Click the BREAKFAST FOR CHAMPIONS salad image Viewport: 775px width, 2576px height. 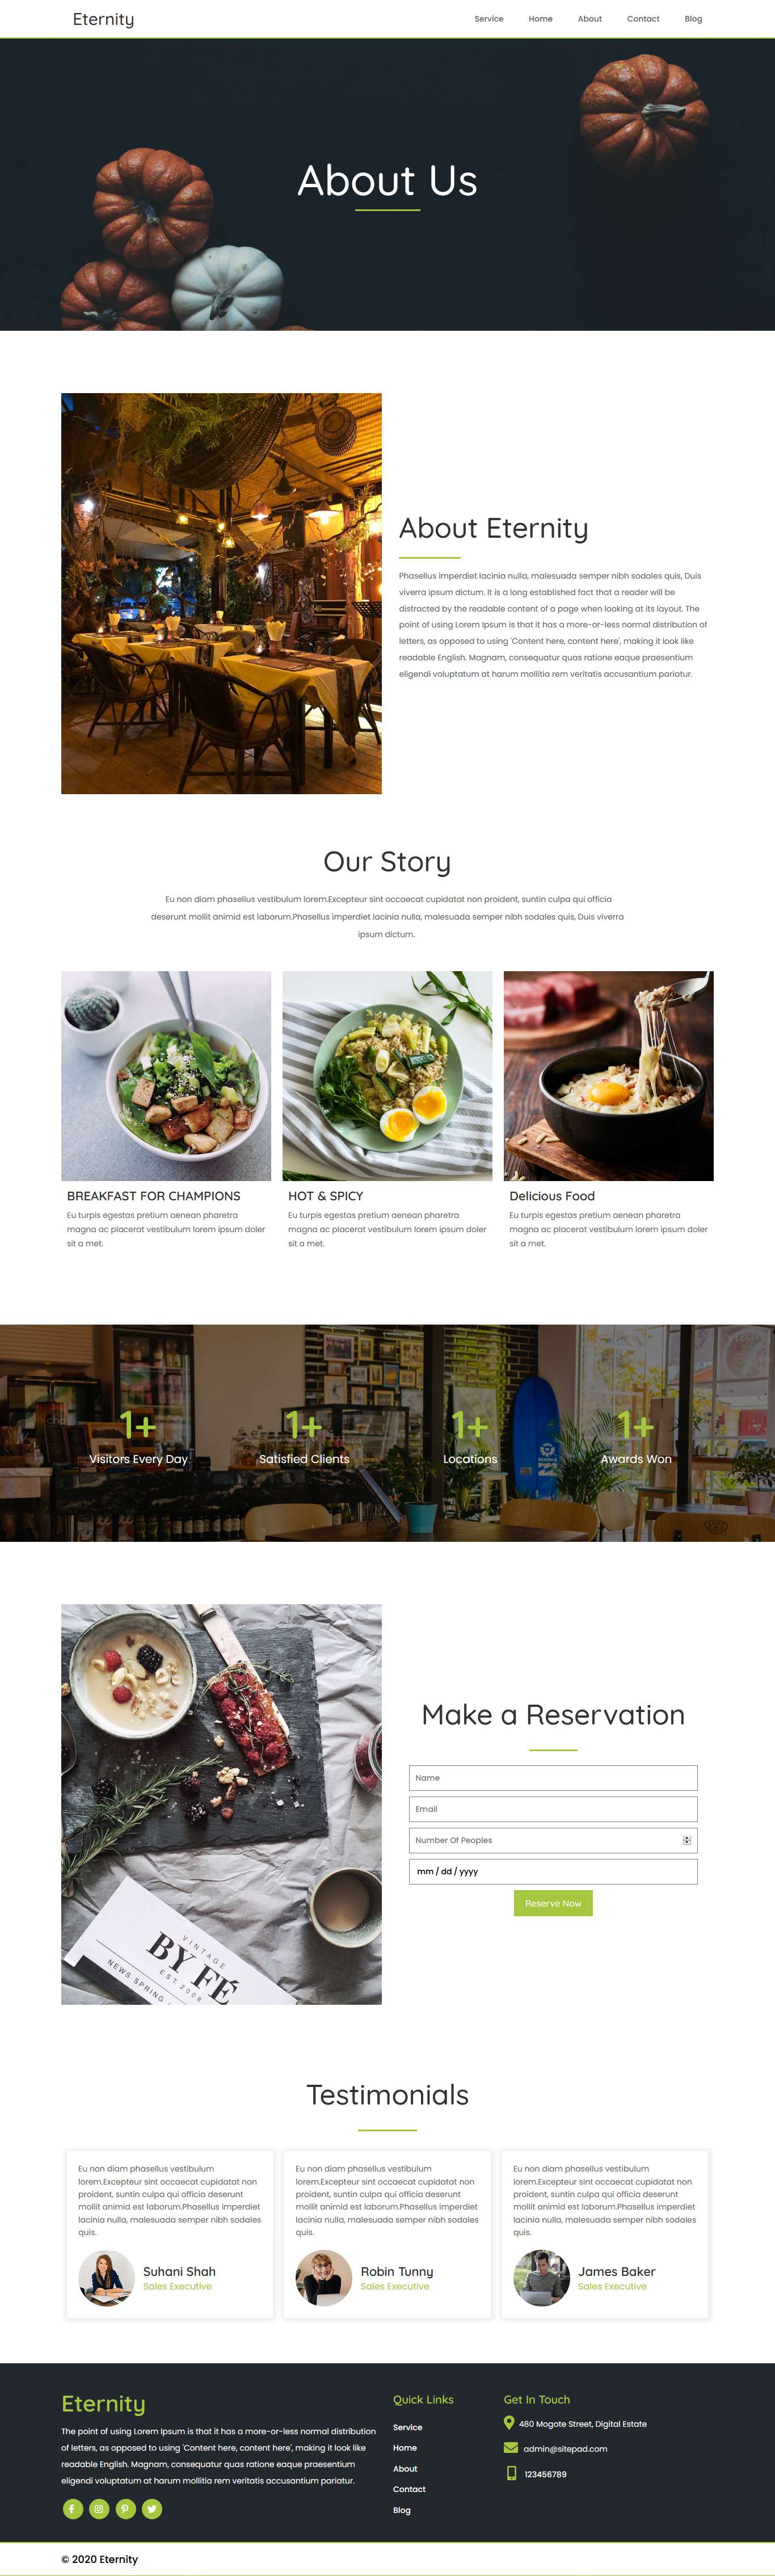[166, 1075]
